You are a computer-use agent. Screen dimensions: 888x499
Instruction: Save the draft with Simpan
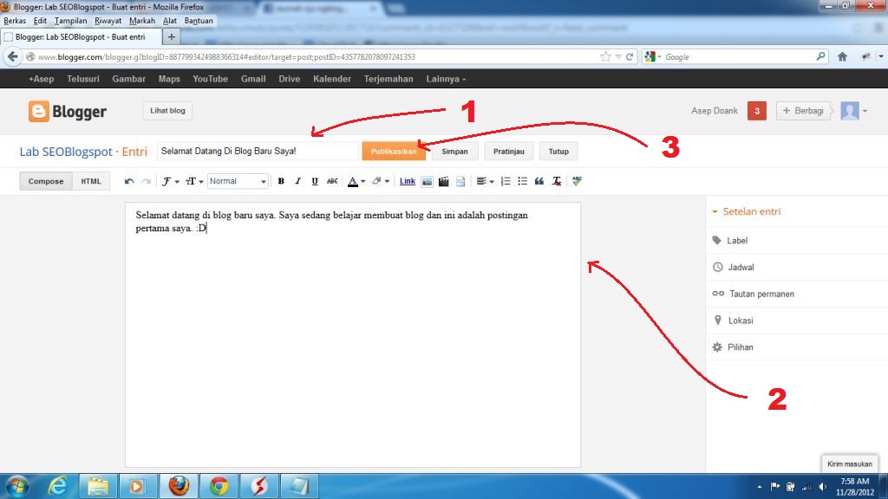pyautogui.click(x=454, y=151)
